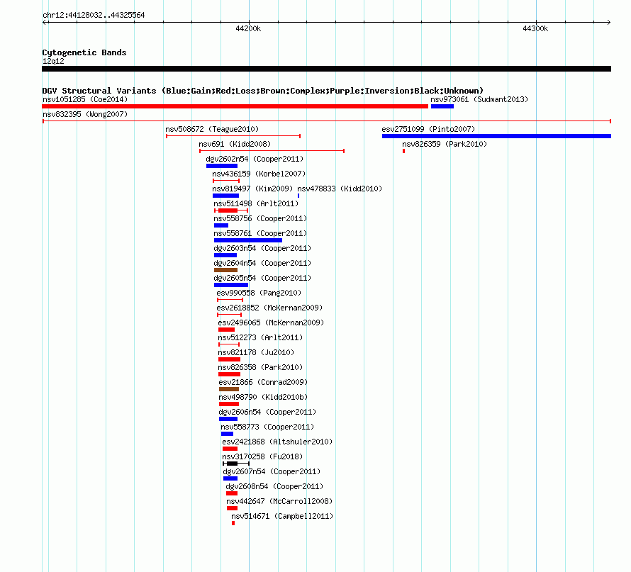Open the dgv2604n54 (Cooper2011) complex variant
Screen dimensions: 631x572
click(x=225, y=270)
